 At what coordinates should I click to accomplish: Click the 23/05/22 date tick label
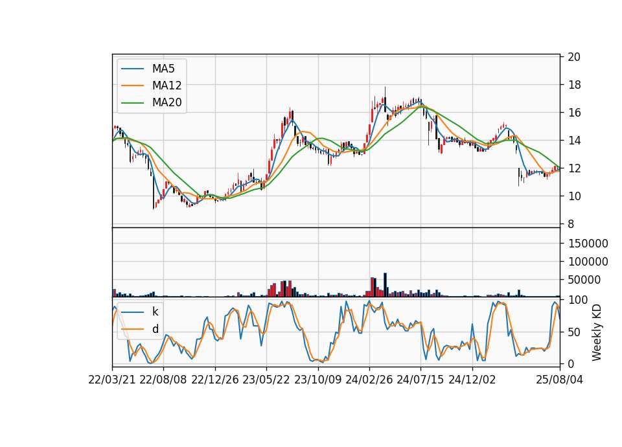click(x=266, y=380)
